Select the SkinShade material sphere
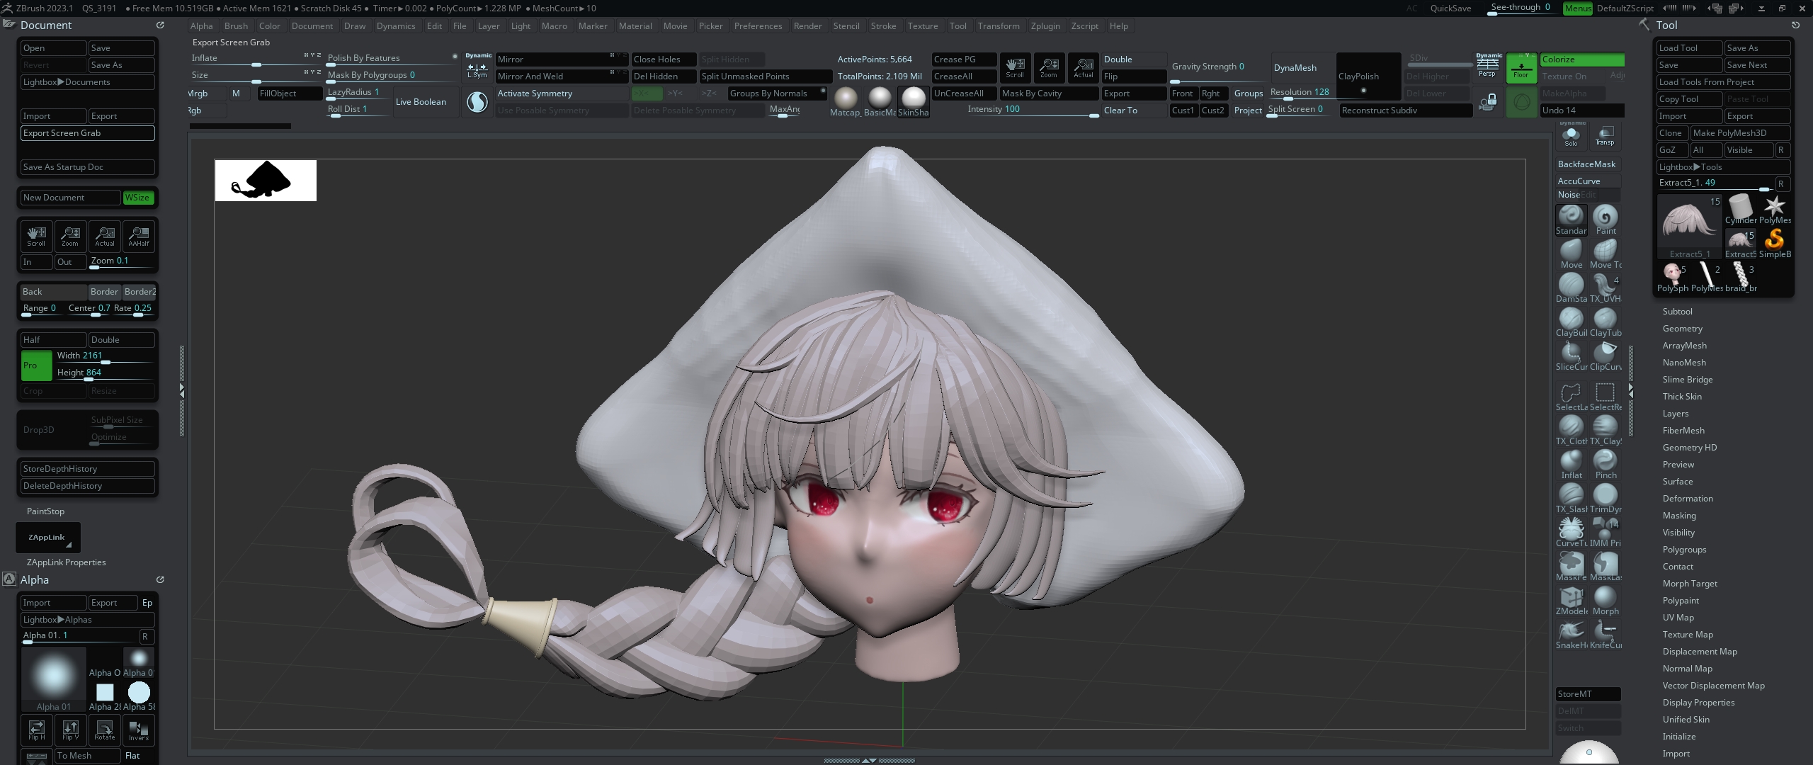Screen dimensions: 1813x765 (x=914, y=102)
